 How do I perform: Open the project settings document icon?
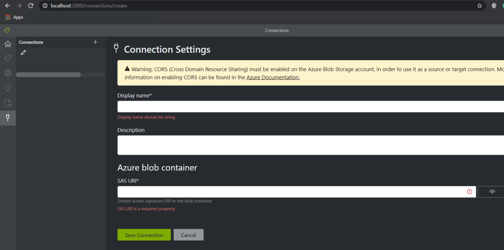[7, 103]
